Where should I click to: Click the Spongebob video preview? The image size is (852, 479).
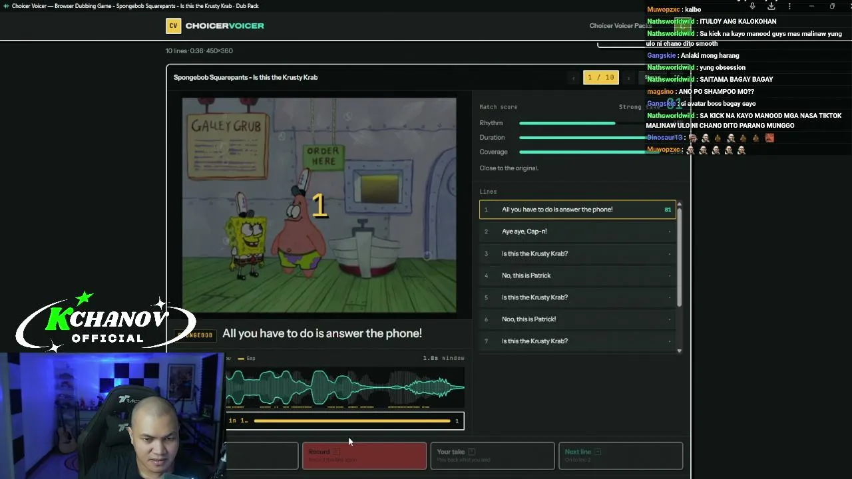pyautogui.click(x=319, y=206)
